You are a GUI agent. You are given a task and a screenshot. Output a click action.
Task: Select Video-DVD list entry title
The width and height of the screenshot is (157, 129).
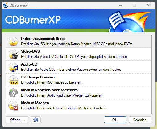point(31,51)
